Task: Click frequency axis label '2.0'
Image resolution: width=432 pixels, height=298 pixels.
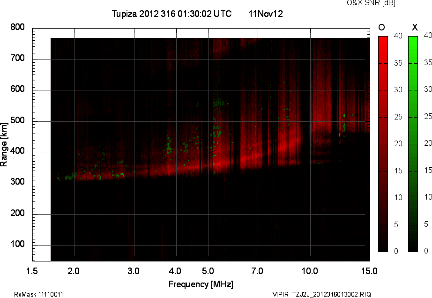Action: click(74, 271)
